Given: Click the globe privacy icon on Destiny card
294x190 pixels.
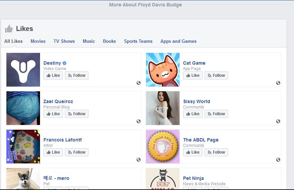Looking at the screenshot, I should [139, 83].
